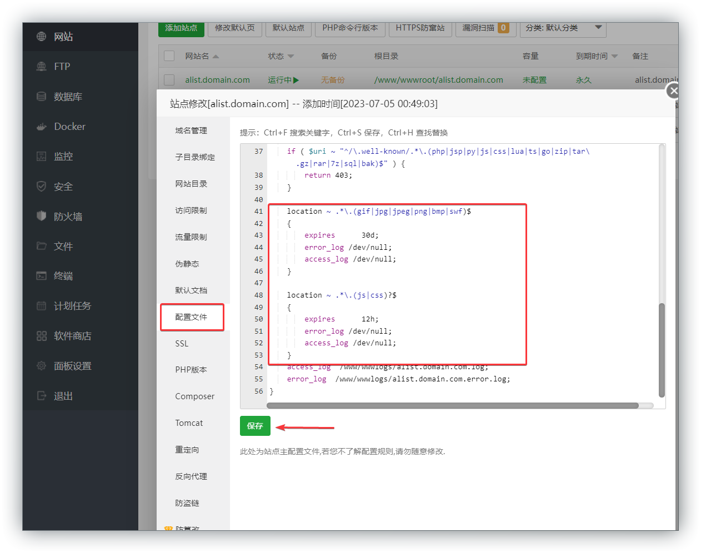Screen dimensions: 701x553
Task: Click the 保存 save button
Action: (255, 426)
